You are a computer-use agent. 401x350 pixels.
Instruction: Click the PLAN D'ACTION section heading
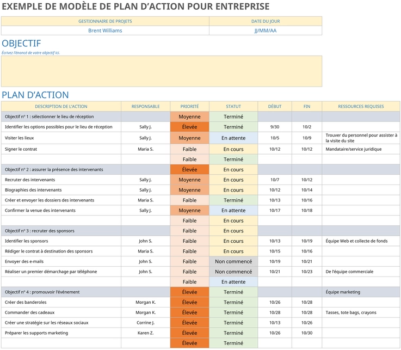(x=35, y=95)
